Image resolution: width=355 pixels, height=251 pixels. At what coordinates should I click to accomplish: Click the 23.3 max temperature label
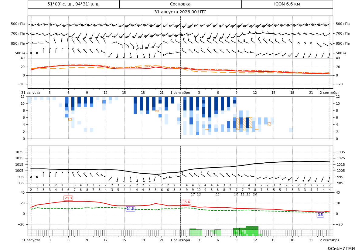pos(68,198)
